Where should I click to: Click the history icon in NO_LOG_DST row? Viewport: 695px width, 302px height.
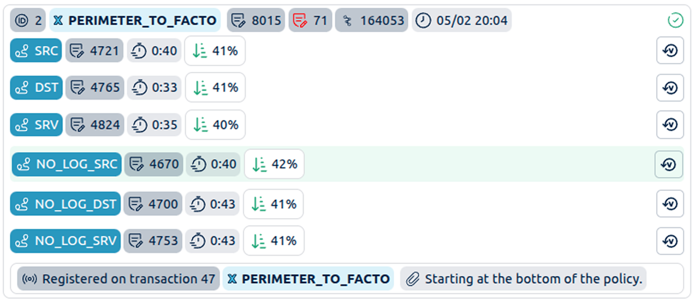[670, 204]
